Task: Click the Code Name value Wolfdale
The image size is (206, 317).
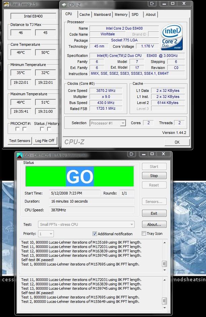Action: coord(108,34)
